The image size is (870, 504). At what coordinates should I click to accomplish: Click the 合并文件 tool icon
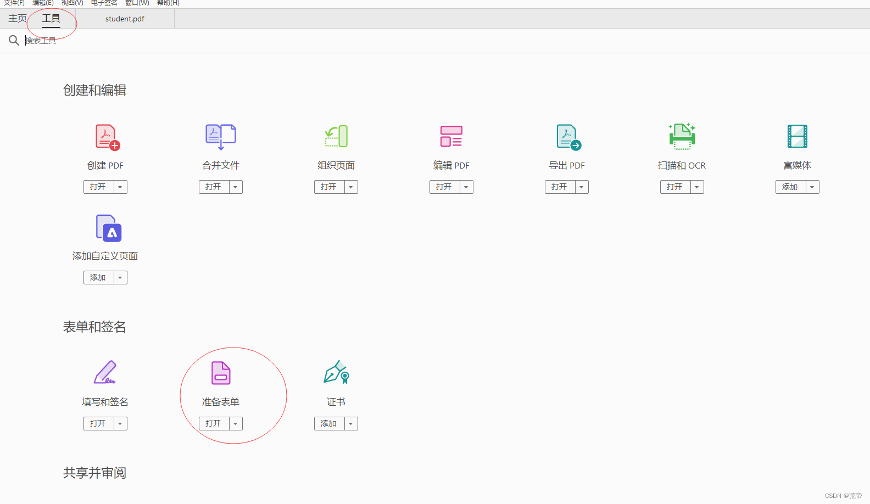click(x=221, y=137)
